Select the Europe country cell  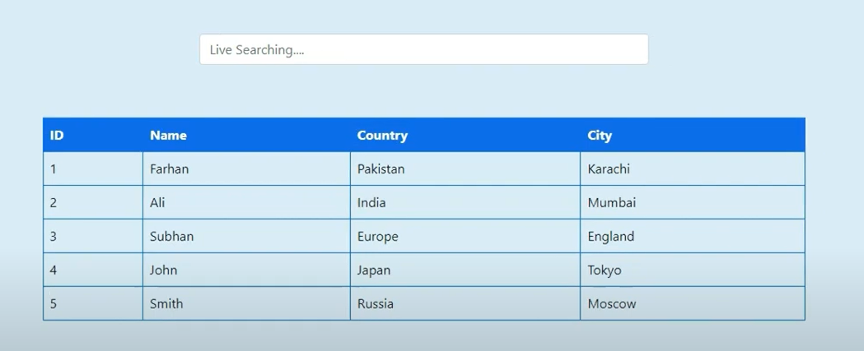tap(465, 236)
